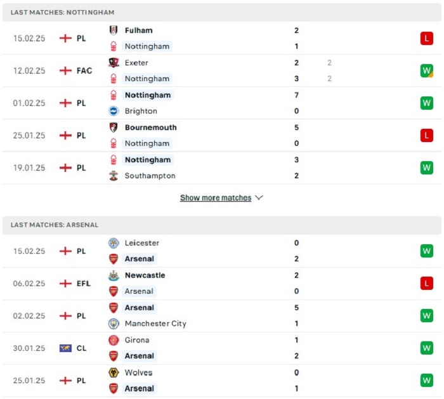Click the Exeter club crest icon
This screenshot has height=399, width=444.
[x=114, y=63]
